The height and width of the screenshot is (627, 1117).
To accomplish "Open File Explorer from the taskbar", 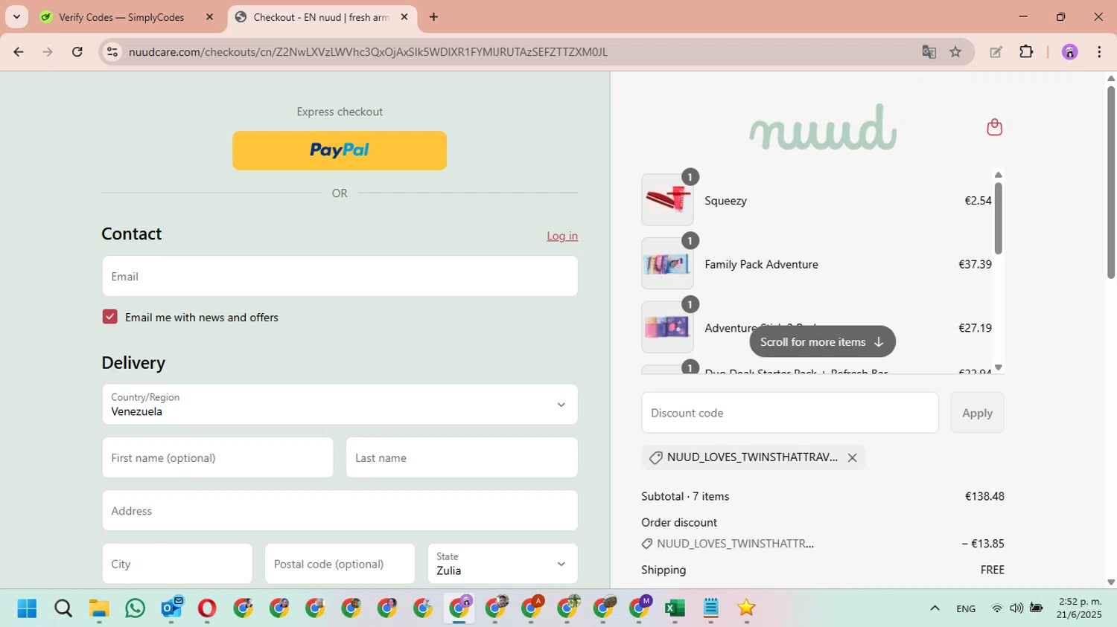I will [99, 608].
